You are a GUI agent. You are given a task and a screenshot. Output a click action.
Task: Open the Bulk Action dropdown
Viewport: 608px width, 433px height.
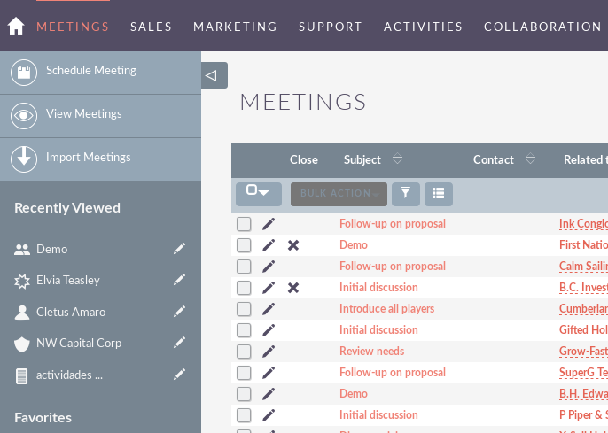pyautogui.click(x=339, y=194)
